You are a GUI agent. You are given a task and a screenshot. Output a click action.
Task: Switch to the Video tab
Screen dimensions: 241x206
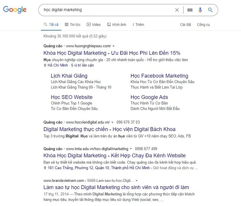tap(94, 25)
